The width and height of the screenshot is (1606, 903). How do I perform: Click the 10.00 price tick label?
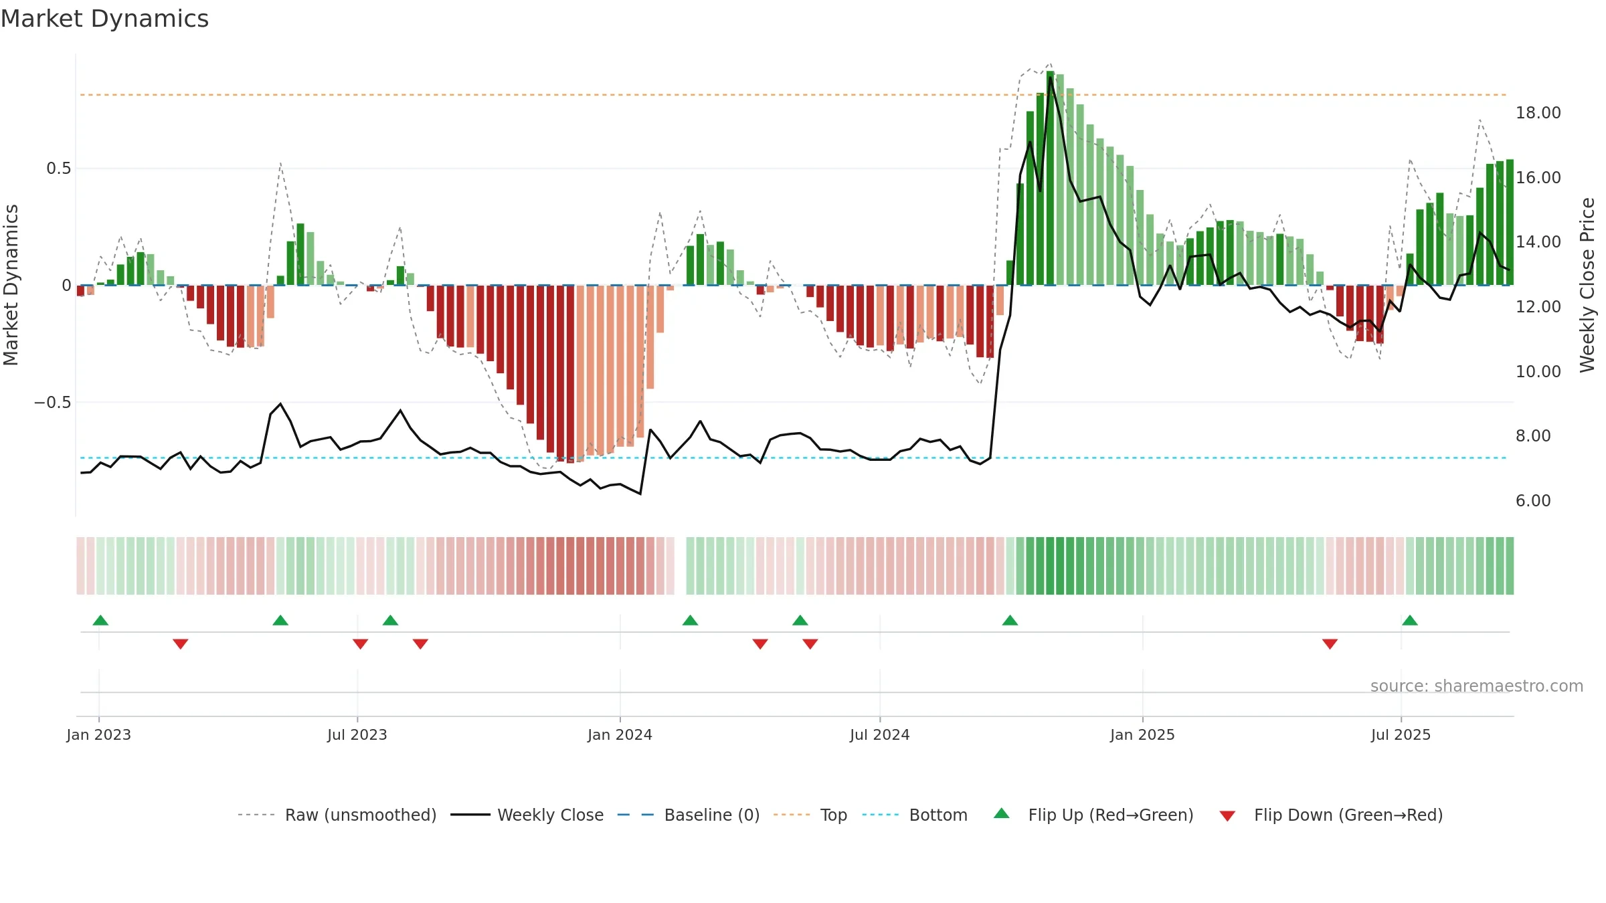click(x=1538, y=372)
